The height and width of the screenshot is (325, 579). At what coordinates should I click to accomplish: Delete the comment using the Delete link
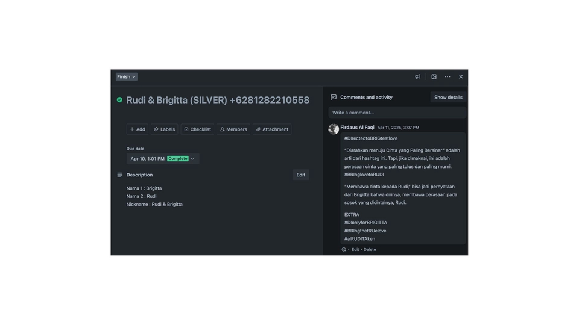(370, 250)
